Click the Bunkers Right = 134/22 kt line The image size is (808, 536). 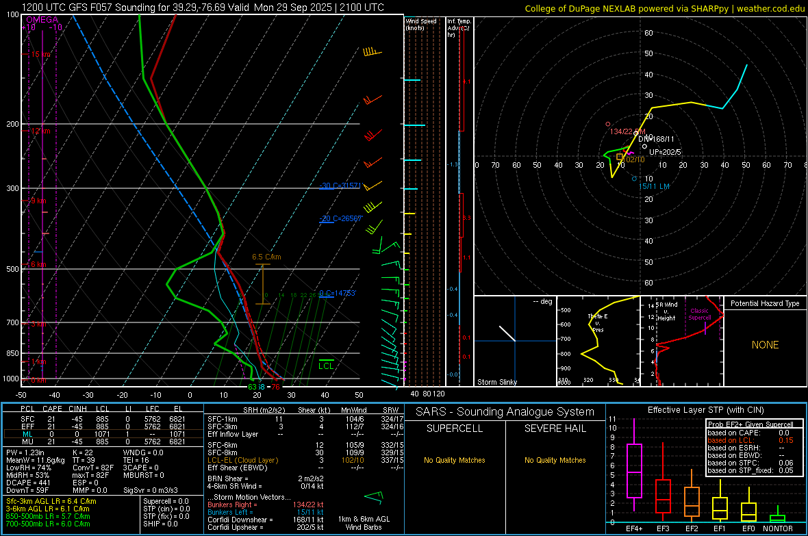pyautogui.click(x=266, y=505)
